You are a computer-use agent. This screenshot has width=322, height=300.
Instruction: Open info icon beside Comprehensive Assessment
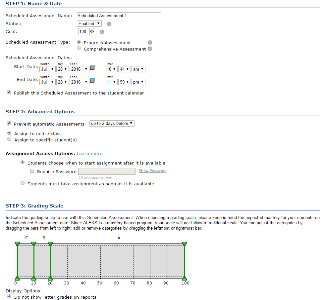(x=150, y=49)
